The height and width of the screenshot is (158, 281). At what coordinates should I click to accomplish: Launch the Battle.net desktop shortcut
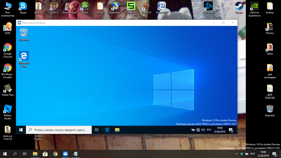tap(208, 6)
